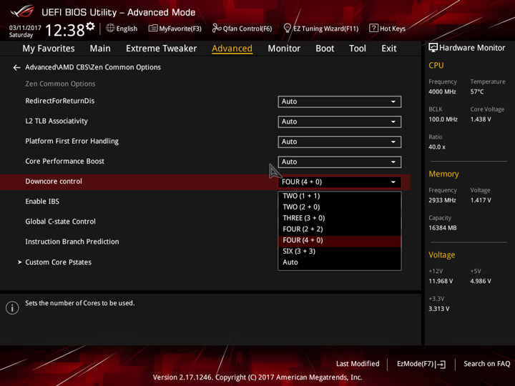Screen dimensions: 515x386
Task: Open Platform First Error Handling dropdown
Action: click(x=339, y=142)
